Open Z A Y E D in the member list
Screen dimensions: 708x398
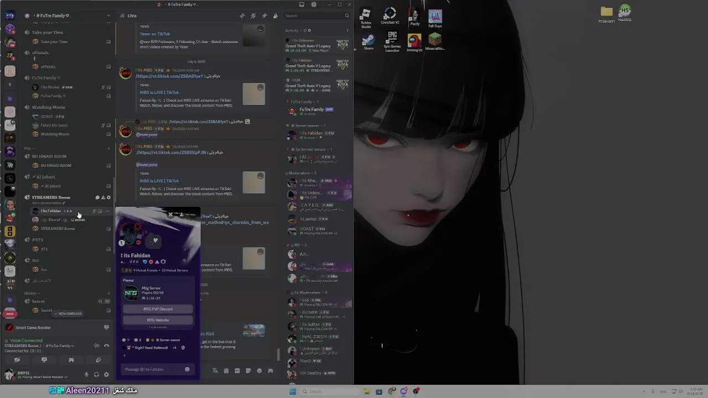pos(318,206)
